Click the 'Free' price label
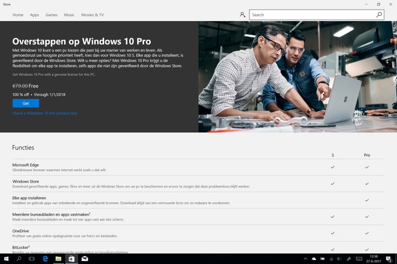This screenshot has width=397, height=264. click(33, 86)
